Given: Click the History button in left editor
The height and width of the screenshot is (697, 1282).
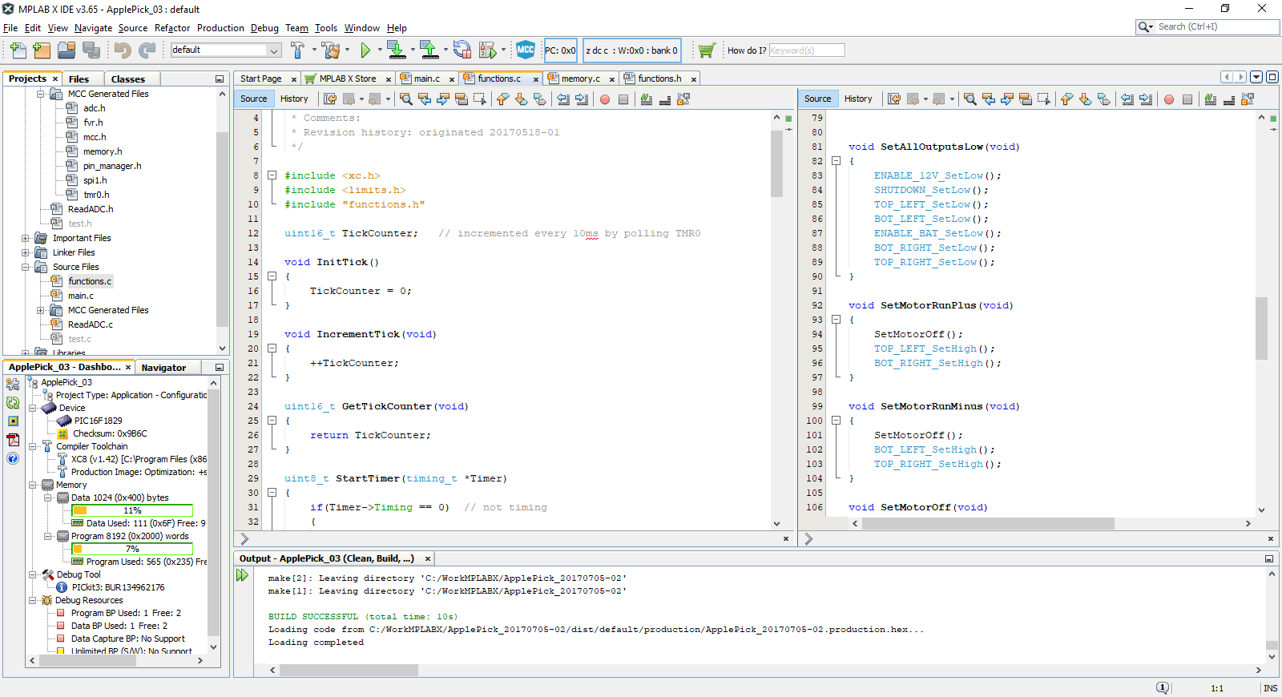Looking at the screenshot, I should coord(294,99).
